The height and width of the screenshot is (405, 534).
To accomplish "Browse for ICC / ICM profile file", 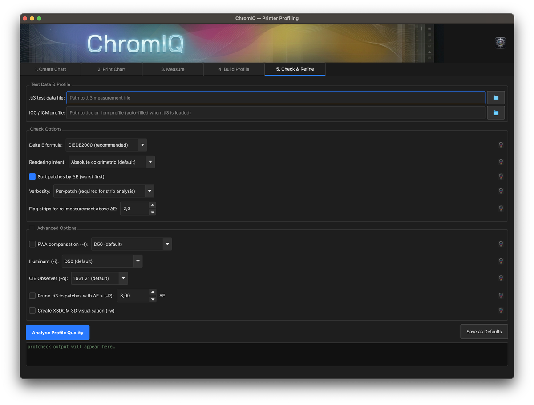I will pyautogui.click(x=496, y=113).
